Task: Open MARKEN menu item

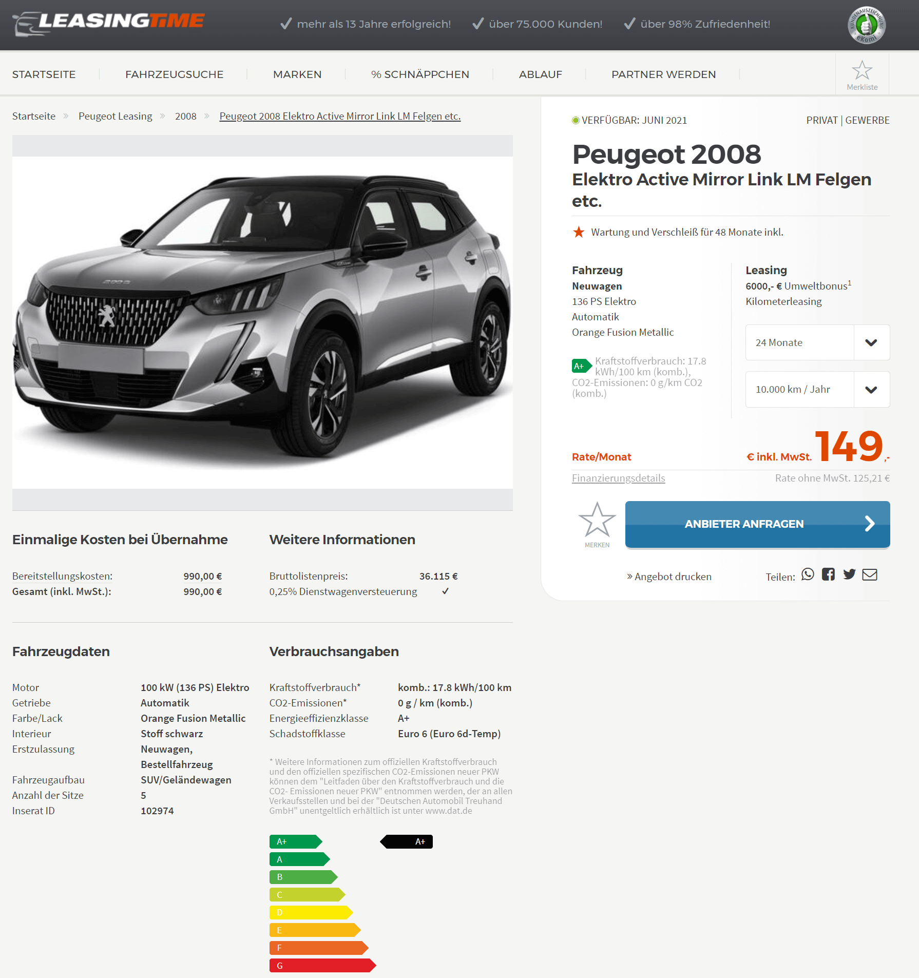Action: 297,74
